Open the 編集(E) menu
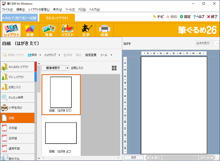The image size is (220, 161). click(21, 10)
